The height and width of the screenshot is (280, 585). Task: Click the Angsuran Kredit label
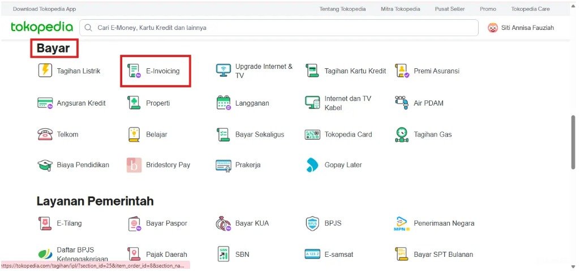(81, 103)
